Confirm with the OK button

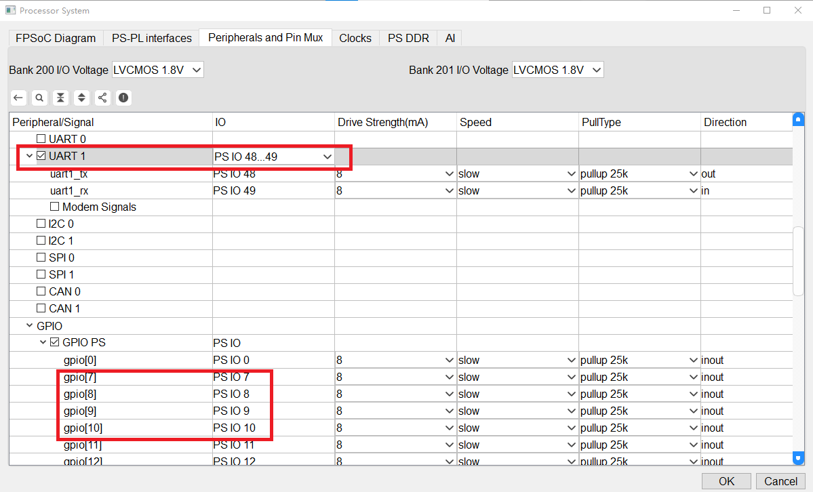[726, 482]
